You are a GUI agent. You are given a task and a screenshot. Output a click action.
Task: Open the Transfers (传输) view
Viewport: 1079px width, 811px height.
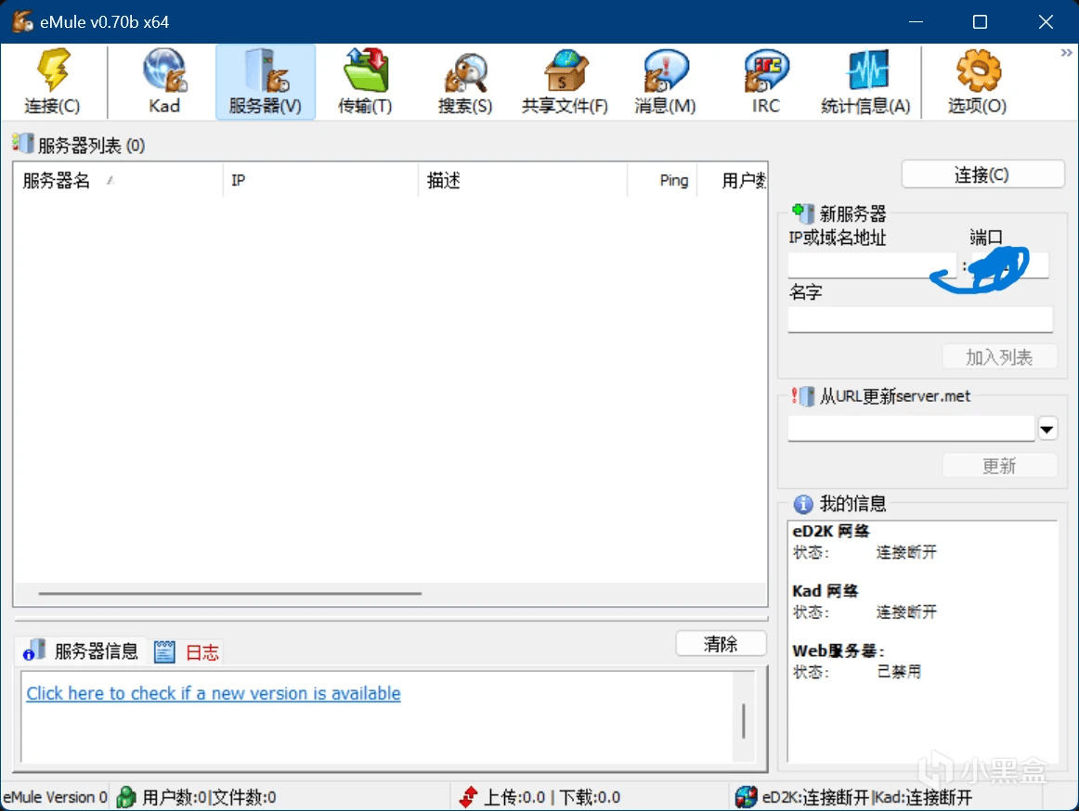pos(366,81)
